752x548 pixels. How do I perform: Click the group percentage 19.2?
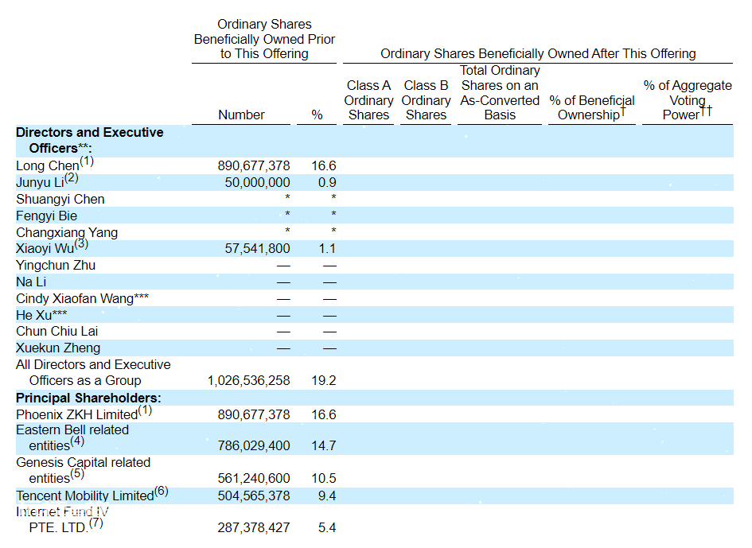(x=324, y=381)
